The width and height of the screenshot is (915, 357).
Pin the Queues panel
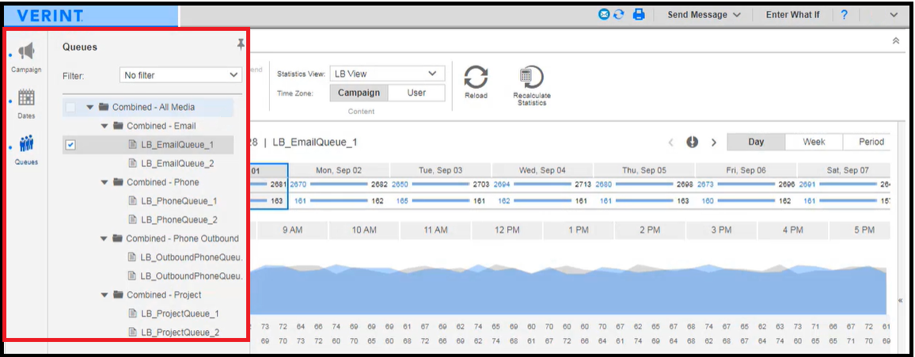(241, 44)
